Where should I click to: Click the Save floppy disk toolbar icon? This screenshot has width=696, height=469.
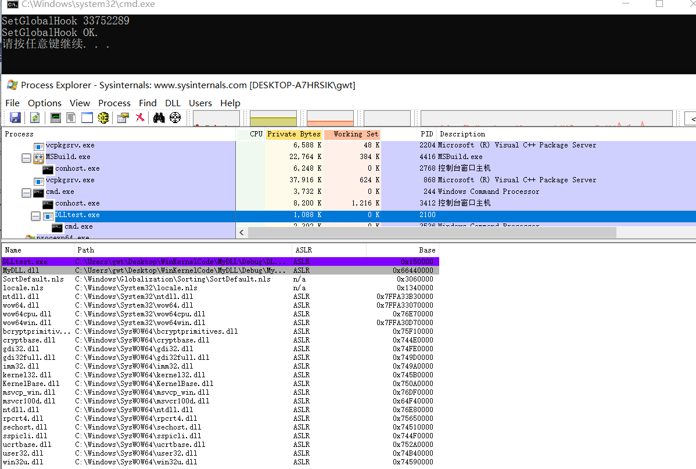[x=16, y=118]
